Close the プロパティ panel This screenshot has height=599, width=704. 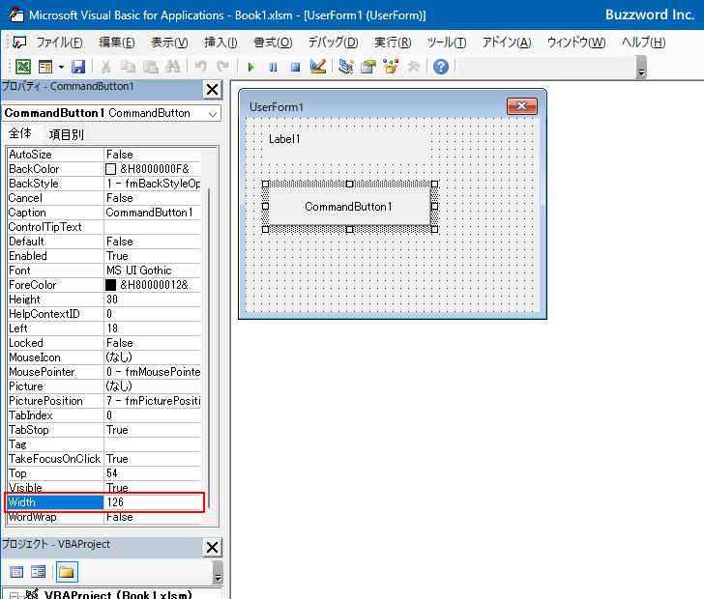pos(213,90)
